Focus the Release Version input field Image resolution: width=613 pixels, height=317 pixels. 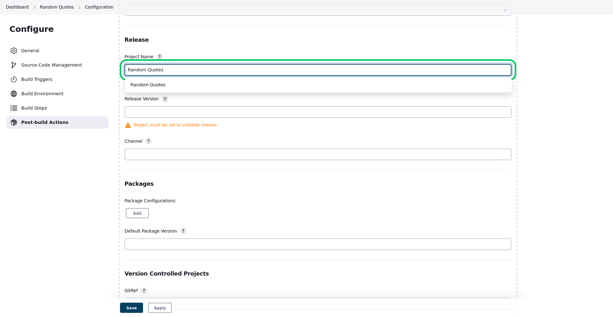tap(318, 112)
